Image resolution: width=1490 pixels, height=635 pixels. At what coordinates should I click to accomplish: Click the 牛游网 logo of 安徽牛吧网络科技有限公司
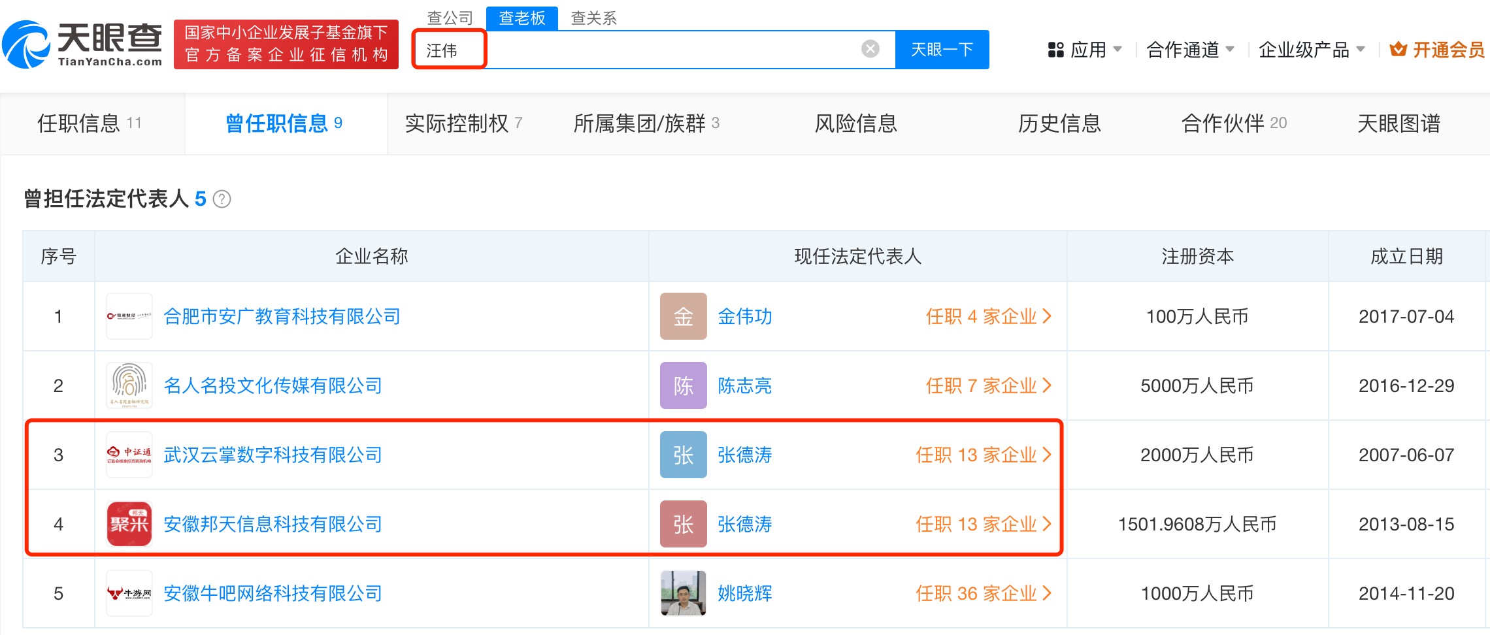[x=129, y=593]
